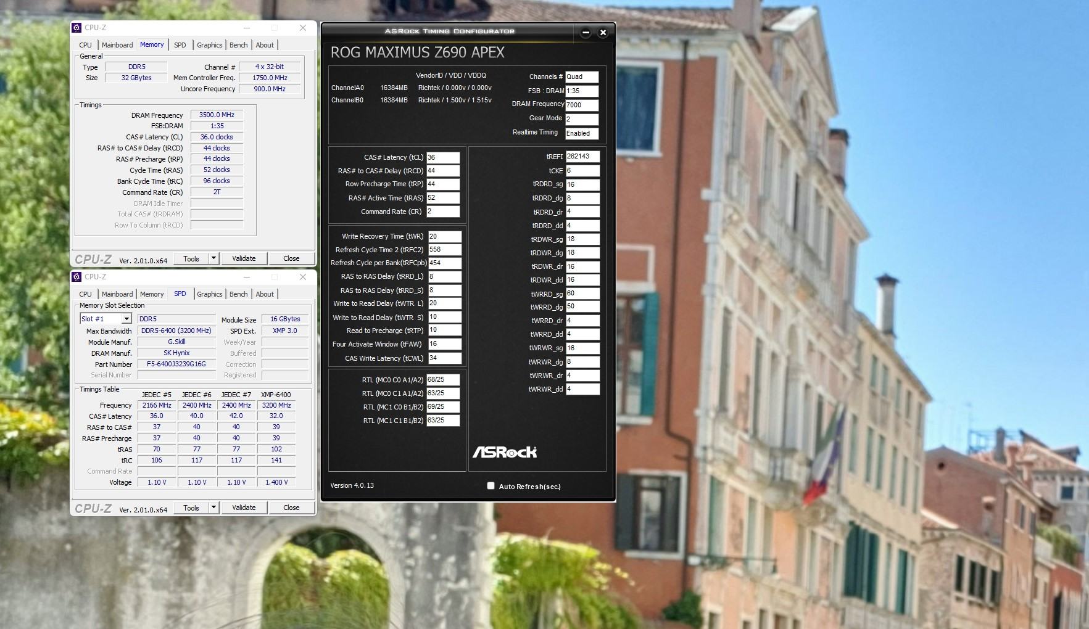Click the tCKE field in Timing Configurator

[582, 171]
